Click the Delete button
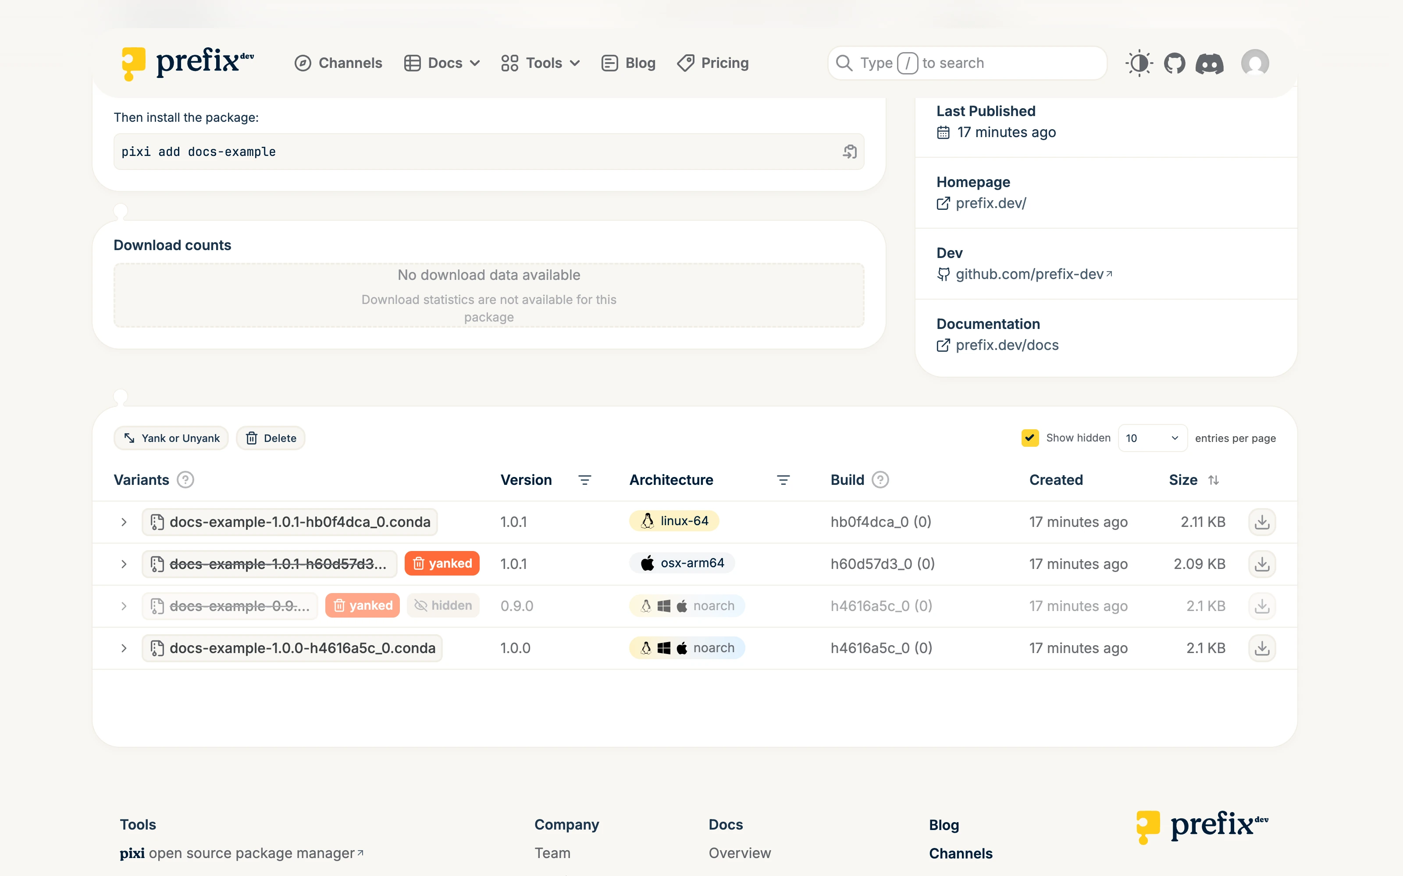The image size is (1403, 876). (x=270, y=438)
